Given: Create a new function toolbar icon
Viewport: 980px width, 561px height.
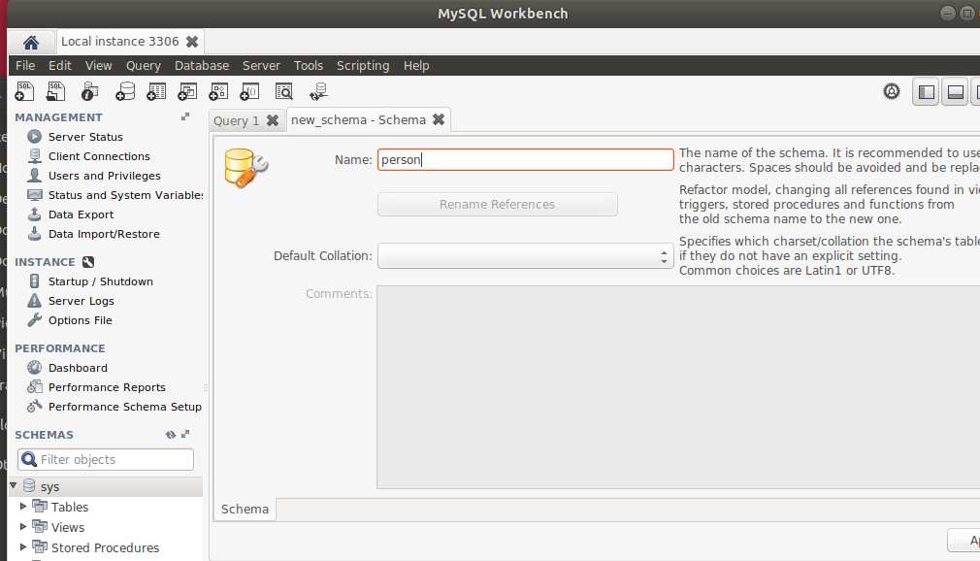Looking at the screenshot, I should (x=249, y=91).
